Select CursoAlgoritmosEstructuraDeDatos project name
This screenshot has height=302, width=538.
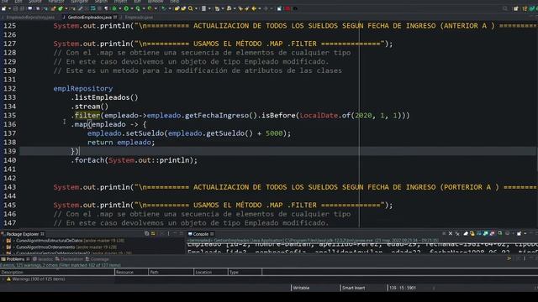click(50, 241)
